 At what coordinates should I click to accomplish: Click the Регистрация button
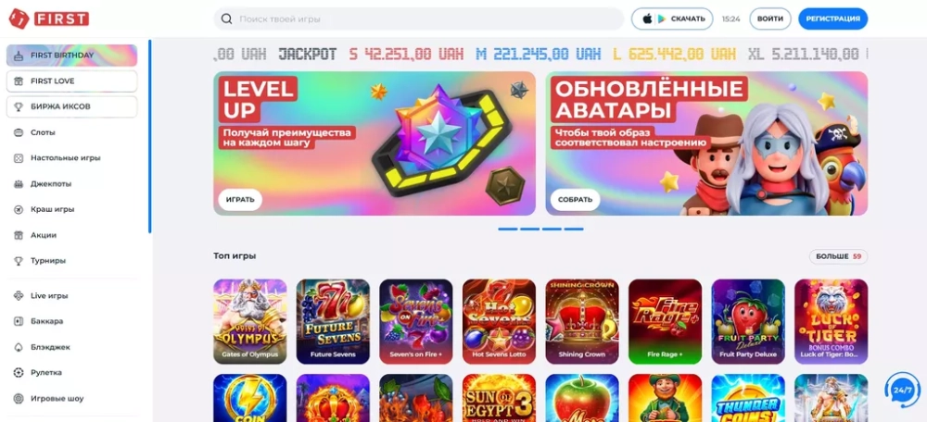point(833,19)
